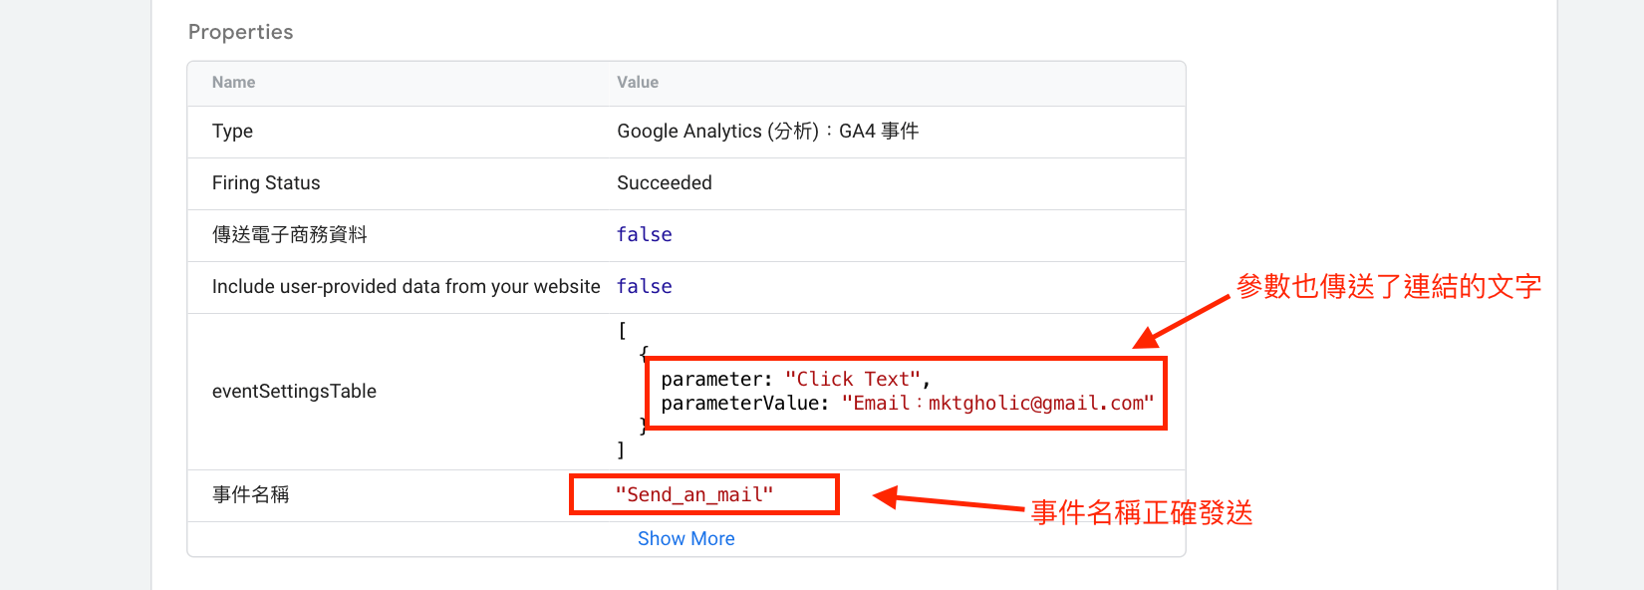The width and height of the screenshot is (1644, 590).
Task: Select the "Click Text" parameter string
Action: tap(852, 379)
